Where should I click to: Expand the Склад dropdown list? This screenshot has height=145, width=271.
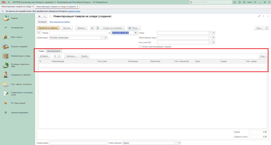pyautogui.click(x=210, y=33)
